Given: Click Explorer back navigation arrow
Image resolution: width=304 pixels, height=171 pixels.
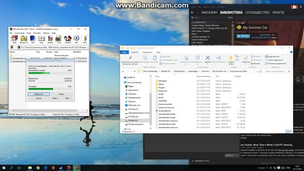Looking at the screenshot, I should [x=123, y=71].
